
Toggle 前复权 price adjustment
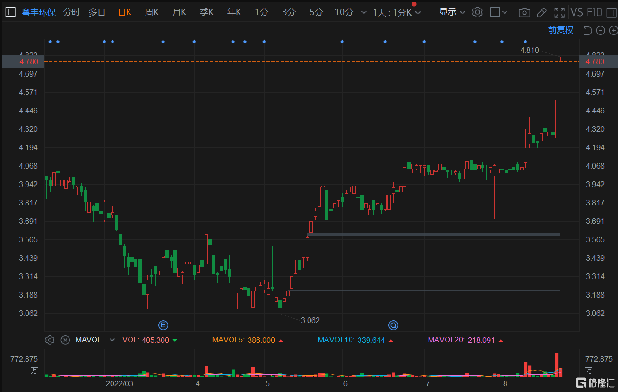tap(560, 30)
